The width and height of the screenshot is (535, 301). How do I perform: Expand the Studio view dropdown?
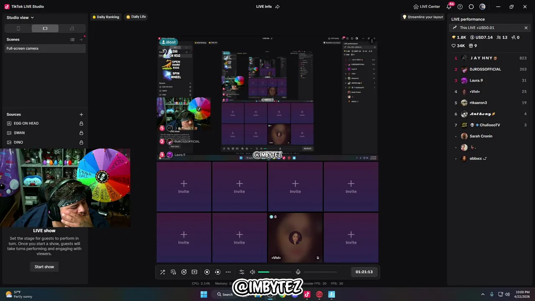[x=20, y=18]
